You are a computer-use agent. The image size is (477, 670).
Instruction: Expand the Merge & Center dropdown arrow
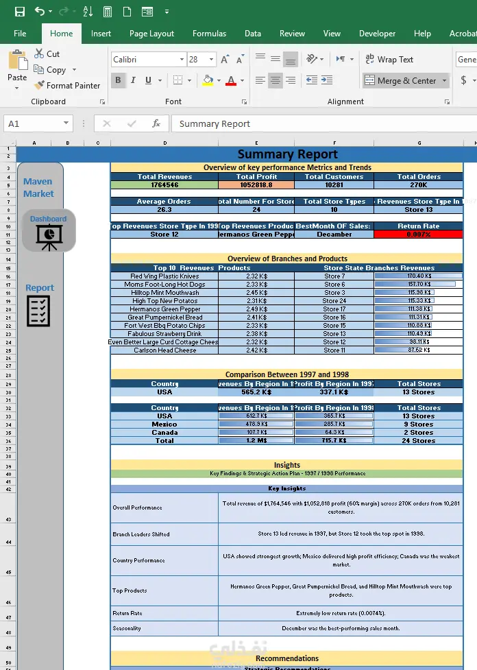[x=445, y=80]
